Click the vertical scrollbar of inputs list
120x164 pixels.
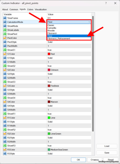[93, 74]
